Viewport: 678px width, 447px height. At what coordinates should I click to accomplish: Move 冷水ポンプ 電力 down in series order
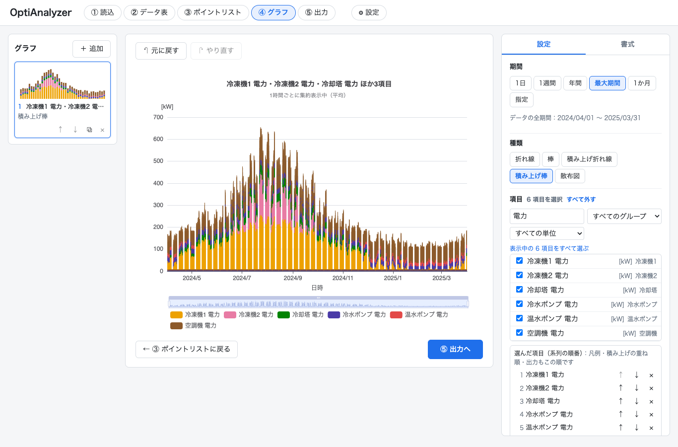coord(636,414)
